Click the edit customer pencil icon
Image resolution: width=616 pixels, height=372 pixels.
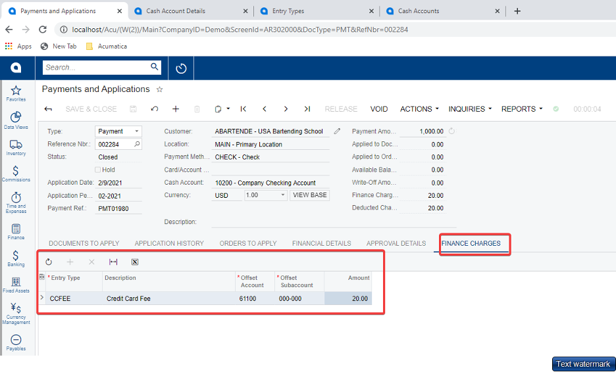[x=337, y=131]
